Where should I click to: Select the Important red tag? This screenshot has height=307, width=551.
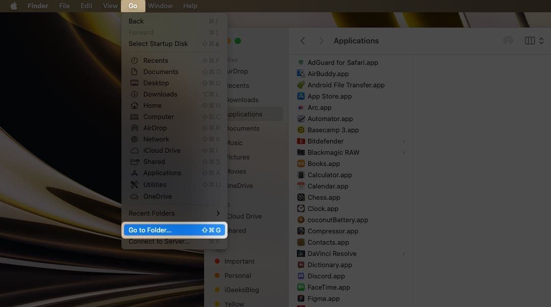tap(239, 262)
